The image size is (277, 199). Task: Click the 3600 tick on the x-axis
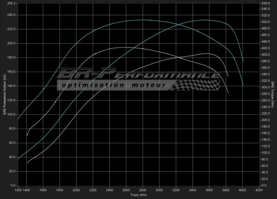209,190
